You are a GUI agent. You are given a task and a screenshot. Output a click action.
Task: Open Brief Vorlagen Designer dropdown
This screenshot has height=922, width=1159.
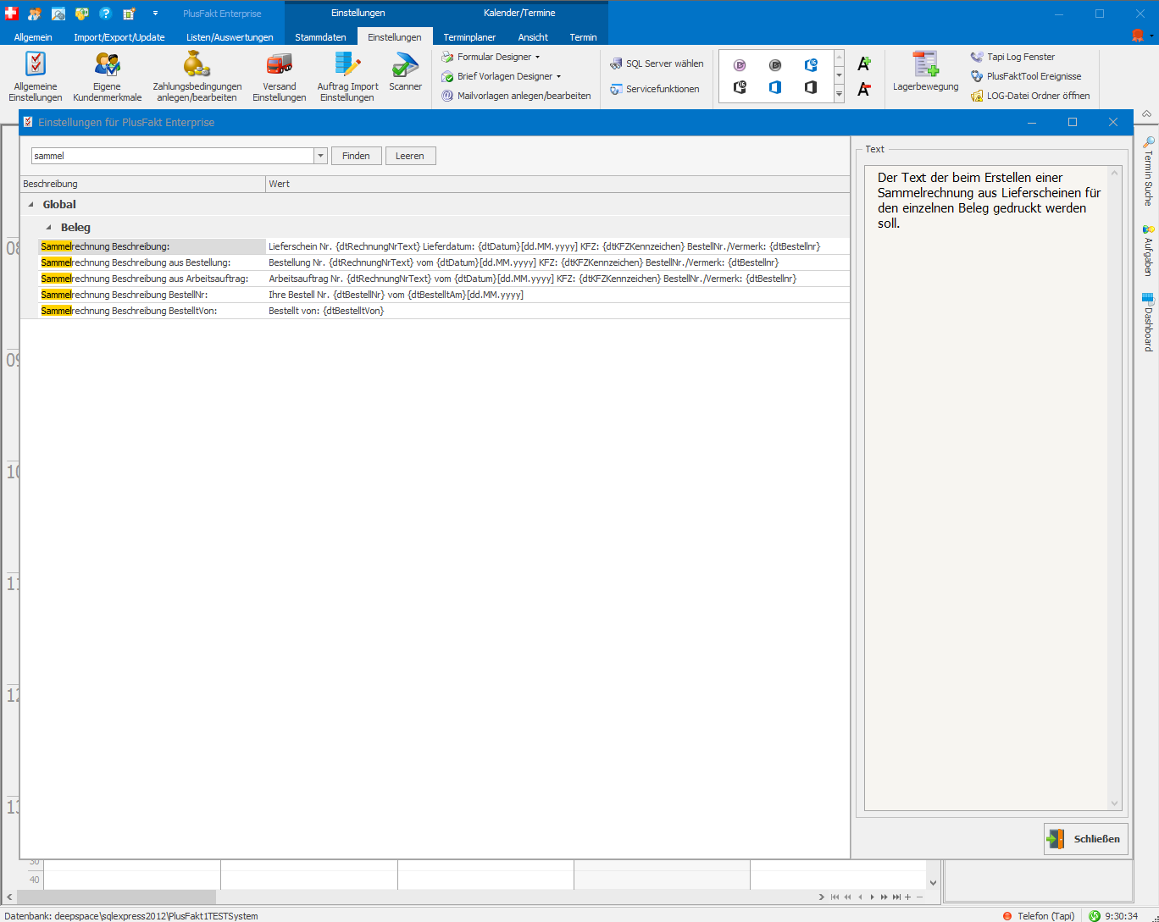tap(501, 76)
